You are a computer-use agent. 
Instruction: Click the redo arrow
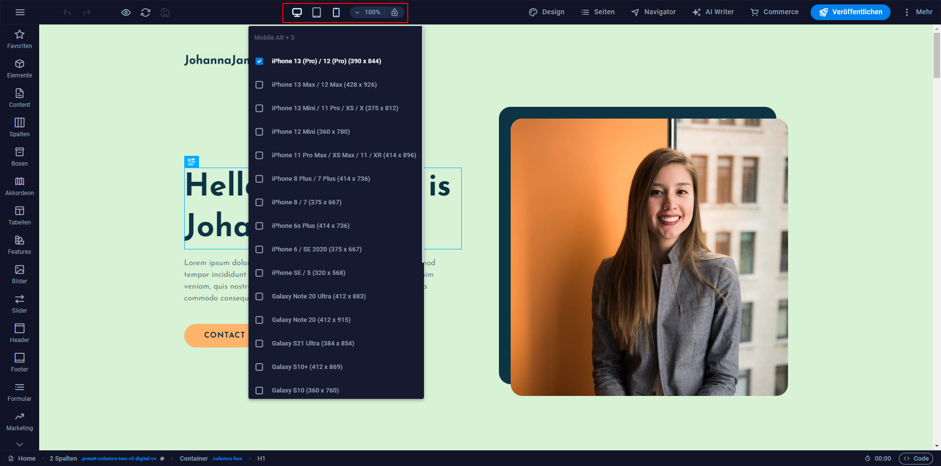click(87, 12)
